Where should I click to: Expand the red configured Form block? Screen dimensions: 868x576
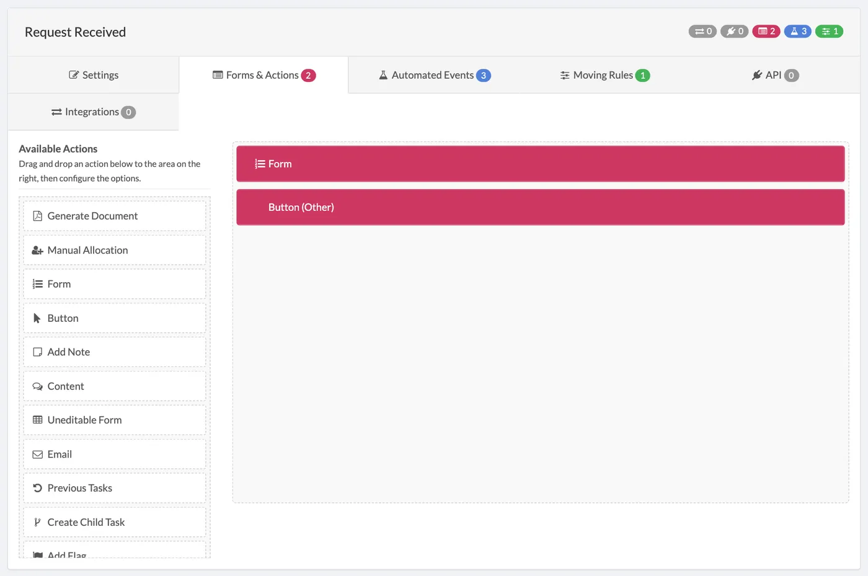pyautogui.click(x=540, y=164)
